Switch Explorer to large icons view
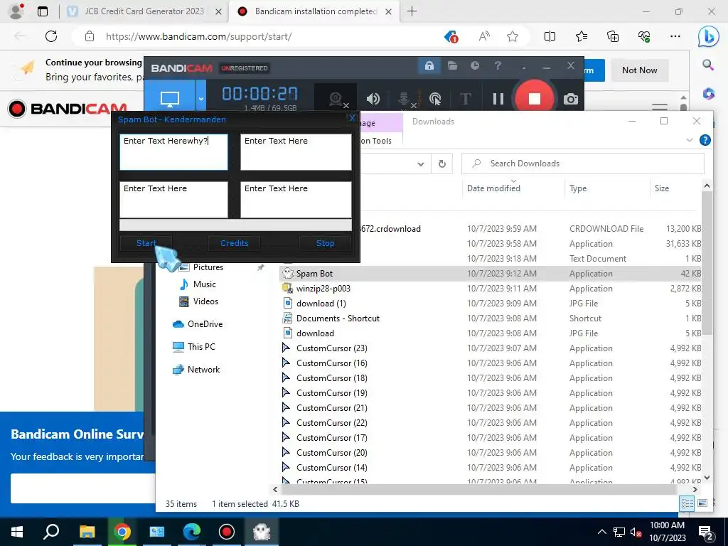The width and height of the screenshot is (728, 546). click(x=702, y=503)
